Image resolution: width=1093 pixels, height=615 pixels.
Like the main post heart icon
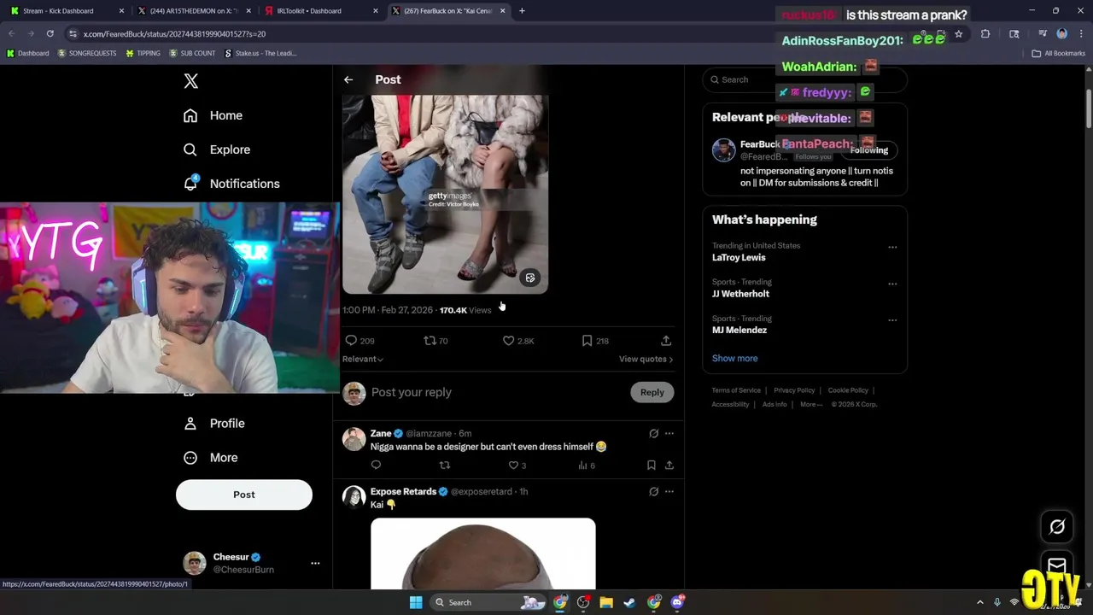(x=508, y=341)
